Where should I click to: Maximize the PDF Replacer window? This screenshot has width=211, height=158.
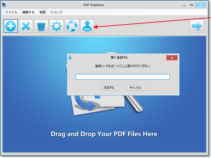pyautogui.click(x=192, y=5)
